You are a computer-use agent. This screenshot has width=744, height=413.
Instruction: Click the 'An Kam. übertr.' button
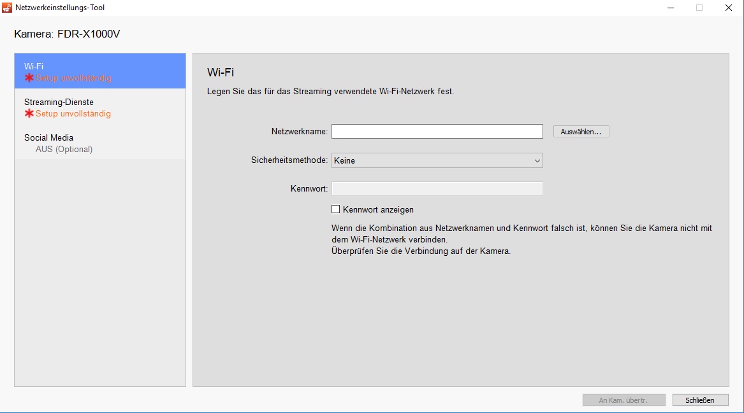pyautogui.click(x=624, y=400)
